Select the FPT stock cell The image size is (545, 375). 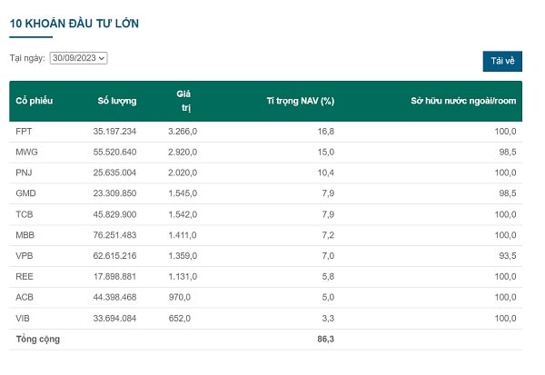coord(24,132)
